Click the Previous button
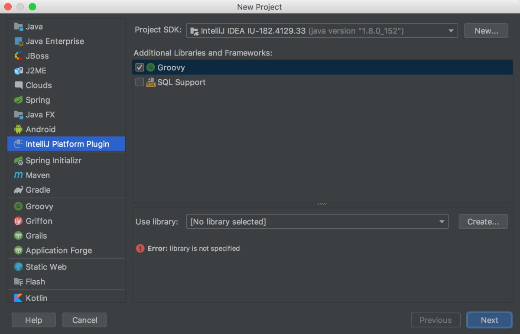This screenshot has height=334, width=520. (435, 320)
